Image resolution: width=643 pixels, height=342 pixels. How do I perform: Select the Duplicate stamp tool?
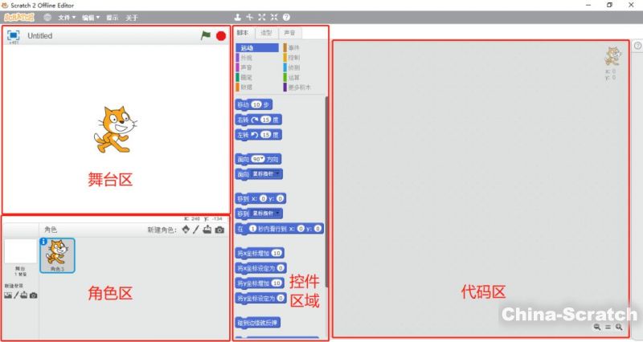pyautogui.click(x=237, y=17)
